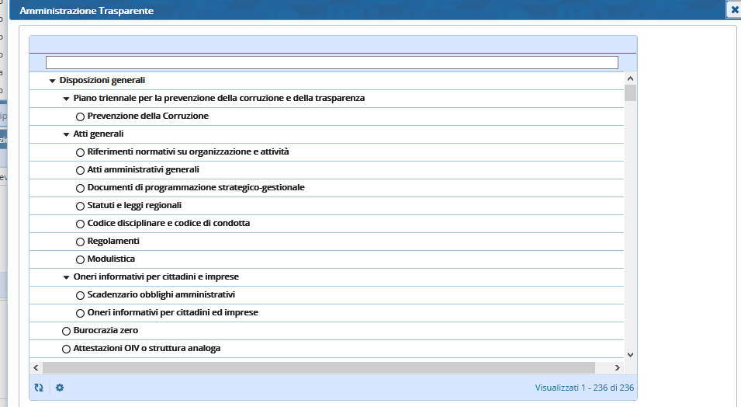The width and height of the screenshot is (741, 407).
Task: Click Scadenzario obblighi amministrativi entry
Action: pos(161,295)
